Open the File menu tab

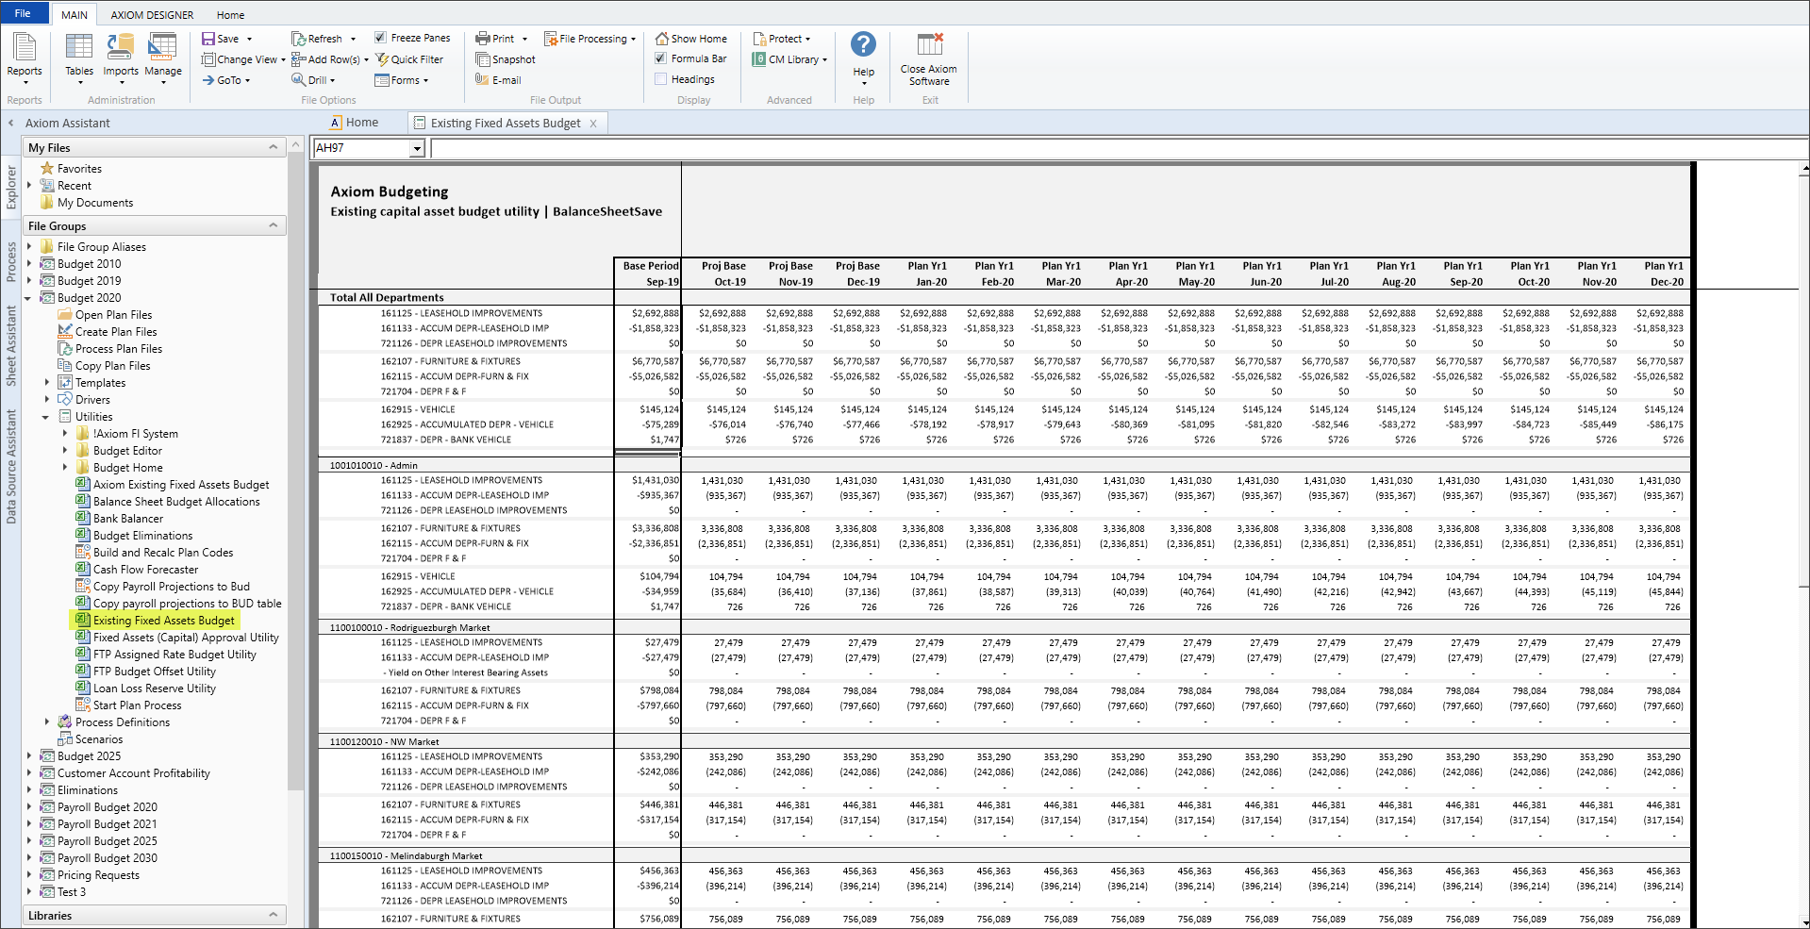coord(24,13)
